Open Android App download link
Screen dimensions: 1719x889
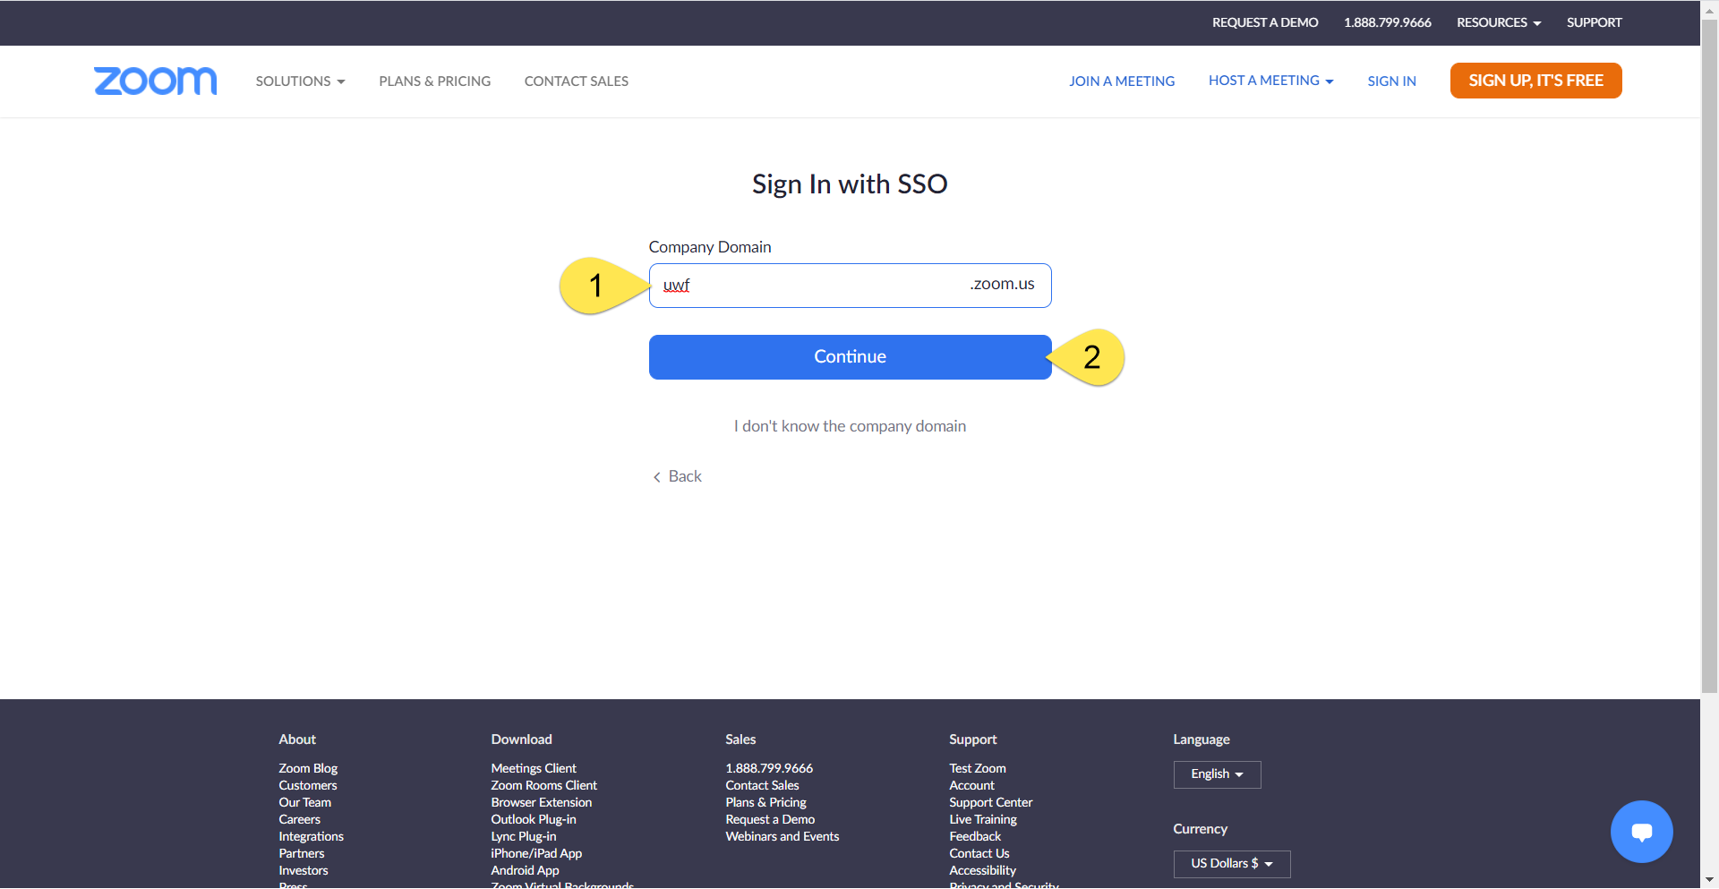click(525, 870)
